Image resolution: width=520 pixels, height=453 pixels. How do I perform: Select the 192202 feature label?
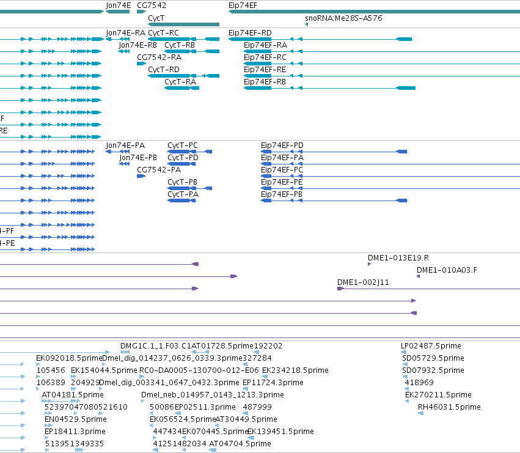pyautogui.click(x=268, y=346)
